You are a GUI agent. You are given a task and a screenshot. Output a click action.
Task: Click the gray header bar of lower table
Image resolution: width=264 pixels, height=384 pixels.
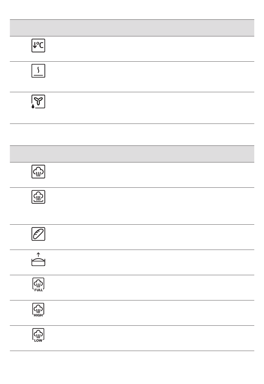click(132, 154)
